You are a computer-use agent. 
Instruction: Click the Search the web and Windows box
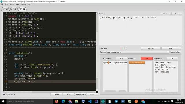(30, 101)
